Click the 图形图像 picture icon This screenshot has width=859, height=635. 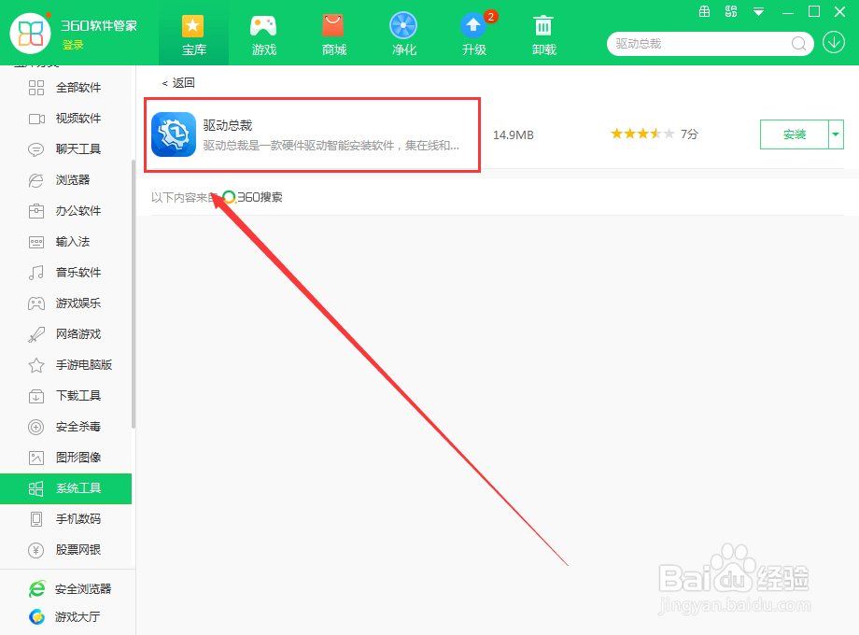pyautogui.click(x=36, y=458)
